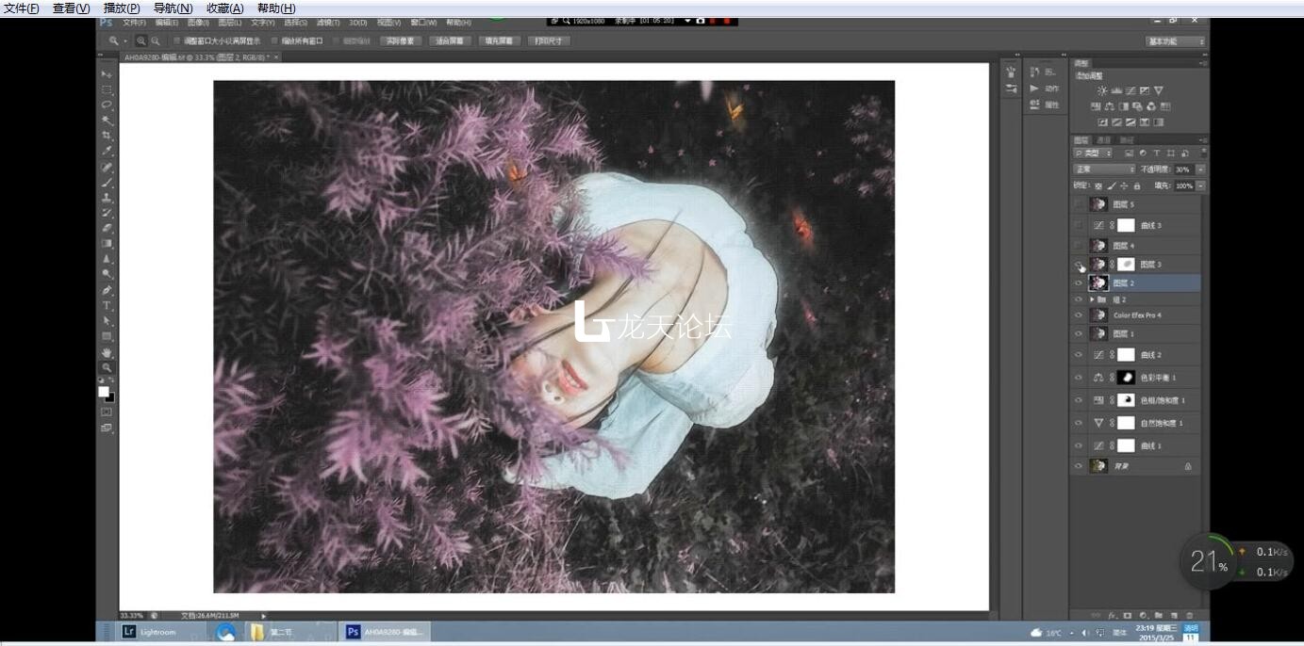Enable 缩放所有窗口 checkbox
Viewport: 1304px width, 646px height.
pyautogui.click(x=274, y=41)
